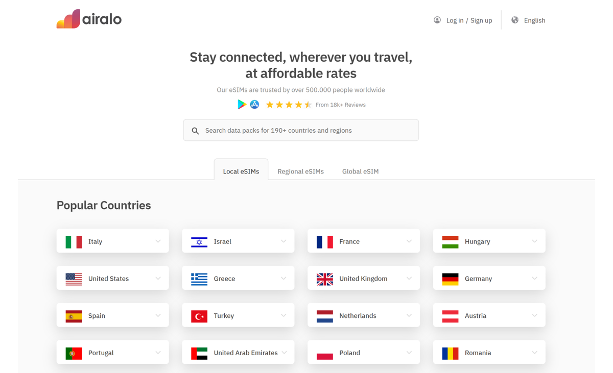Click the Turkey country name
The image size is (613, 373).
click(x=224, y=316)
